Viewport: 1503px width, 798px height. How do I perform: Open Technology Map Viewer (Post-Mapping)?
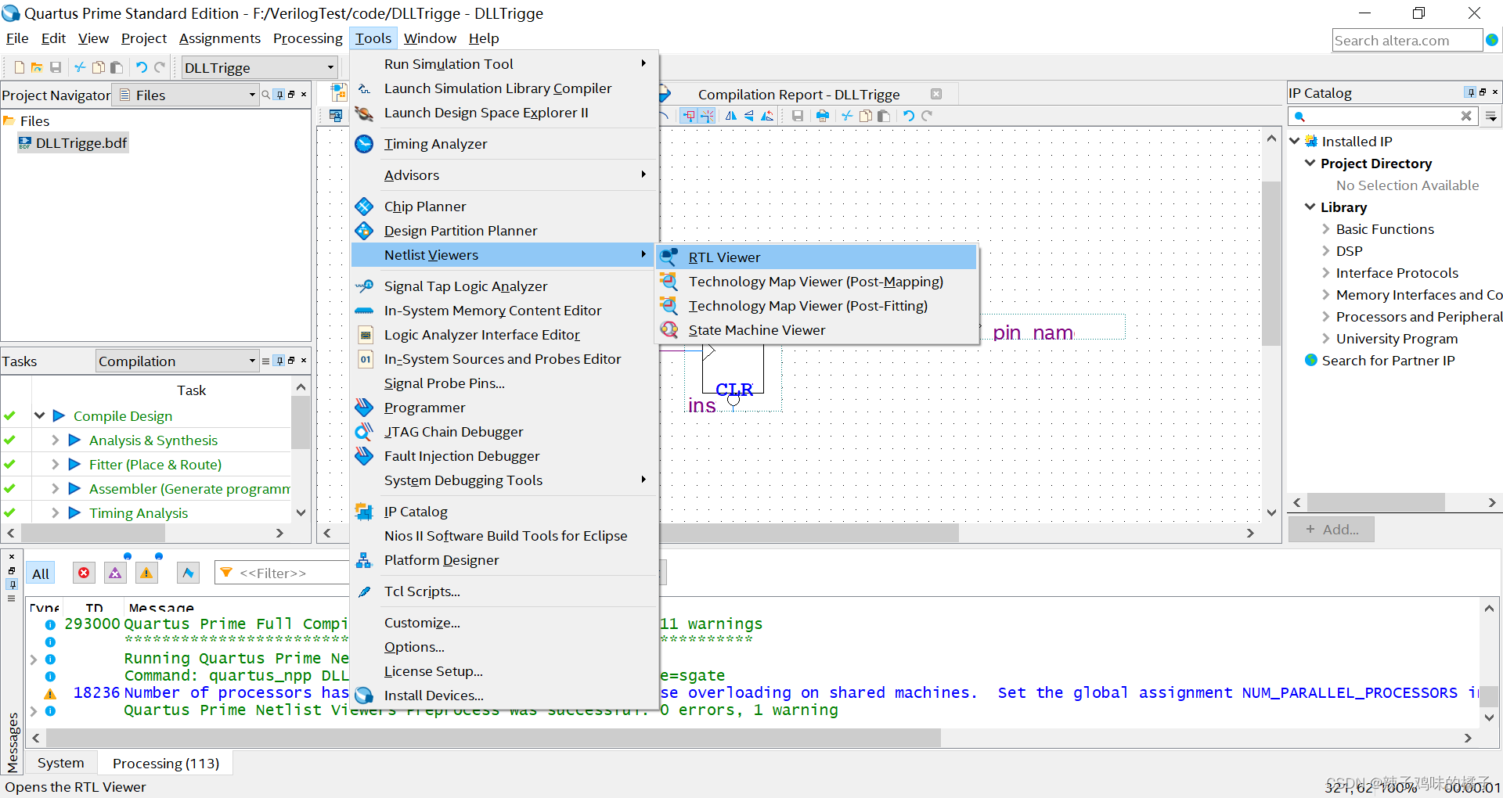pyautogui.click(x=816, y=282)
